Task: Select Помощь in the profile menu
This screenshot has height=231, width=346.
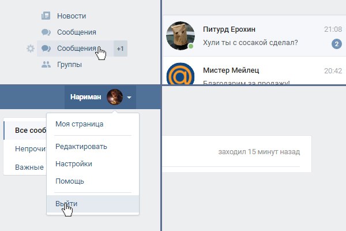Action: [70, 181]
